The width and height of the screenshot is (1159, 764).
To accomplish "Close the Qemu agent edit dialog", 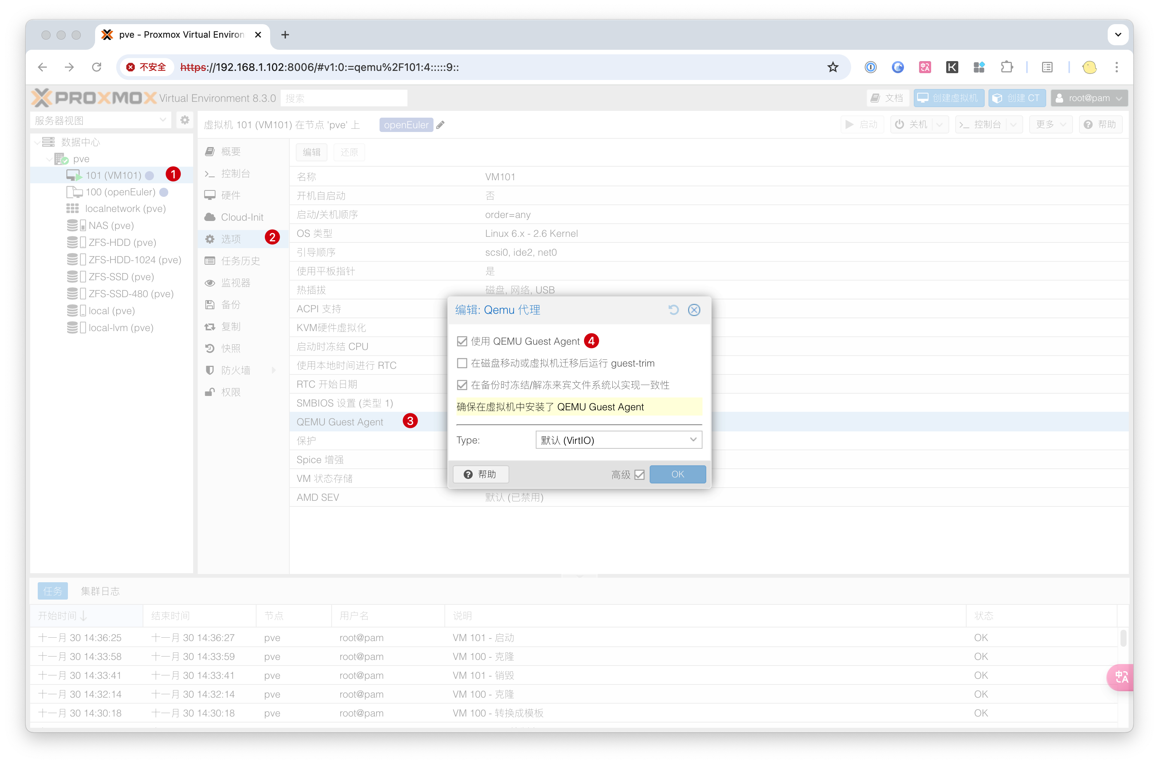I will pos(694,310).
